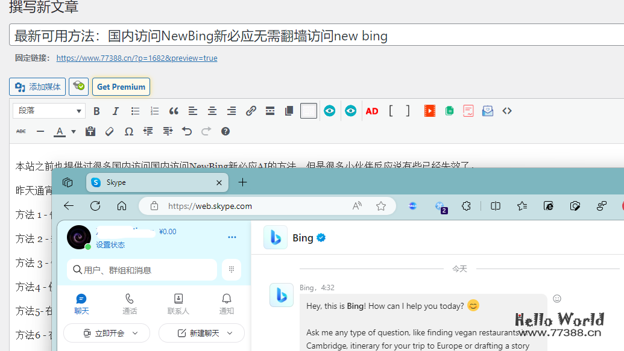This screenshot has height=351, width=624.
Task: Insert page break icon
Action: pos(289,111)
